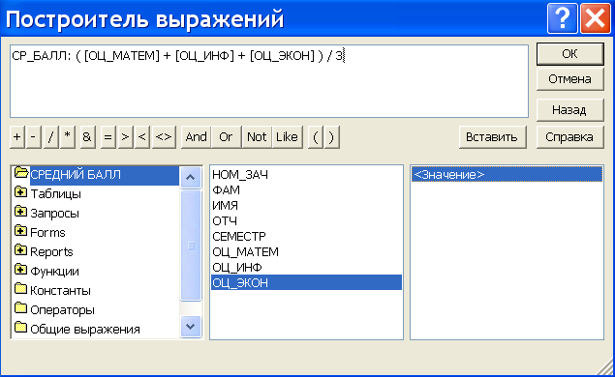Viewport: 615px width, 377px height.
Task: Insert the multiplication asterisk operator
Action: pyautogui.click(x=68, y=137)
